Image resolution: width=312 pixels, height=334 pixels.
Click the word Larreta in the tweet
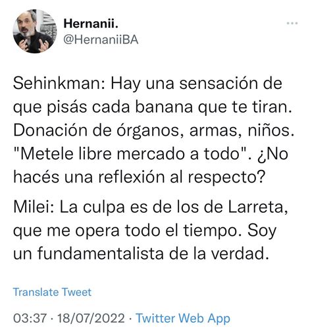click(255, 207)
